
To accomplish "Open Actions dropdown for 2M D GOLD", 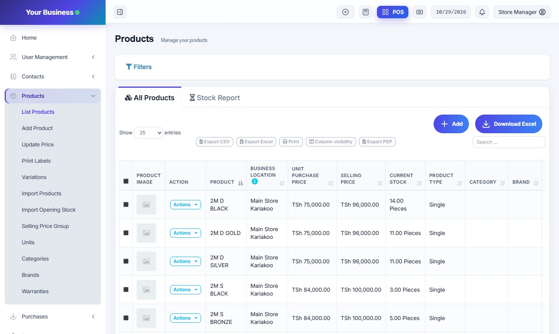I will click(186, 233).
